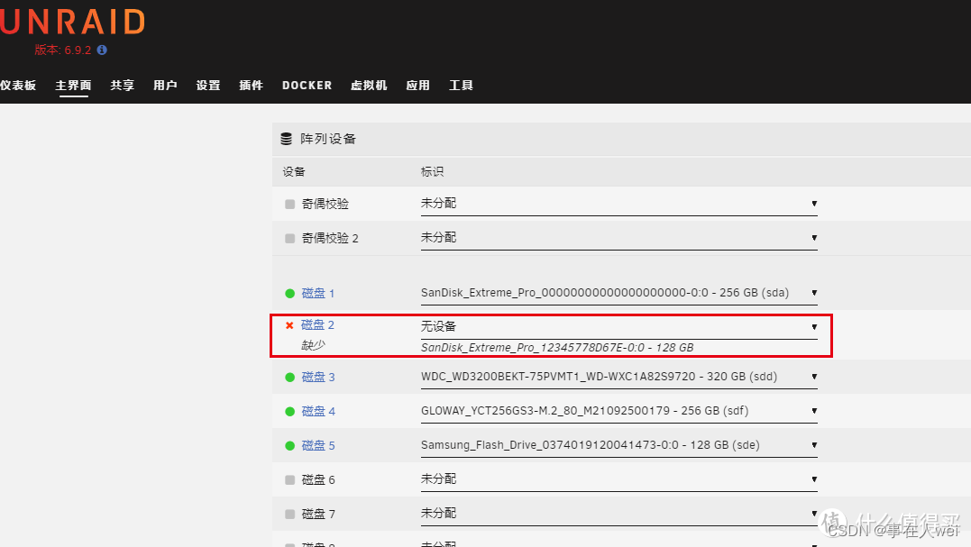This screenshot has height=547, width=971.
Task: Click grey status icon for 奇偶校验 2
Action: 289,238
